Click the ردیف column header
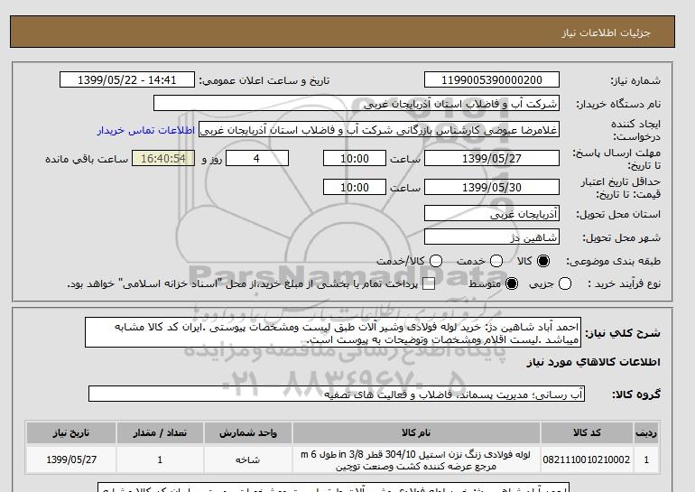 646,433
